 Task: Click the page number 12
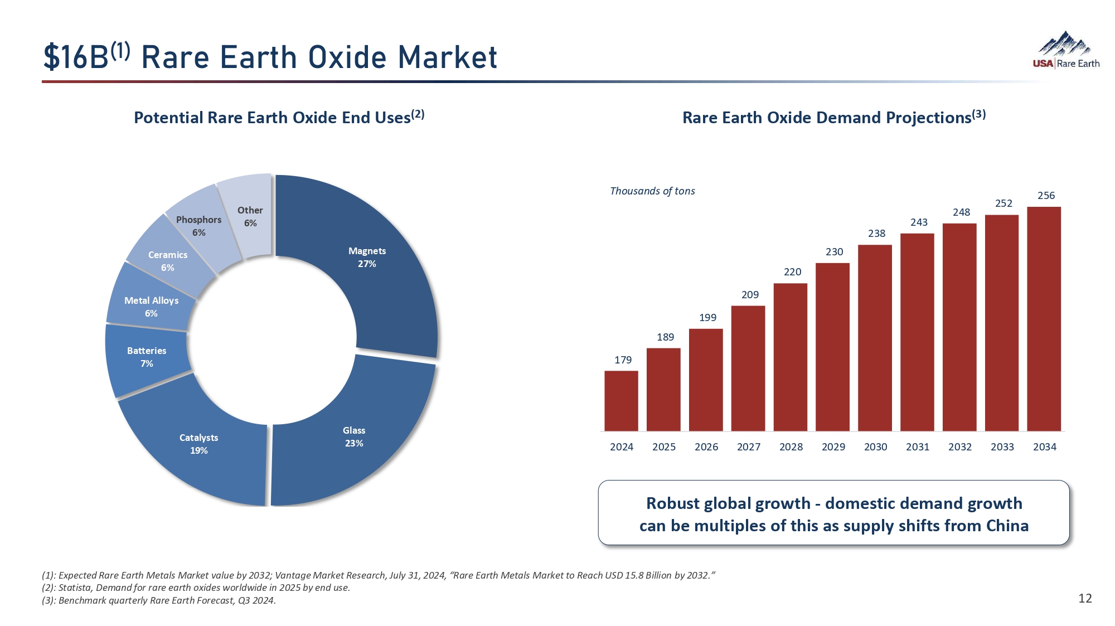(x=1085, y=599)
